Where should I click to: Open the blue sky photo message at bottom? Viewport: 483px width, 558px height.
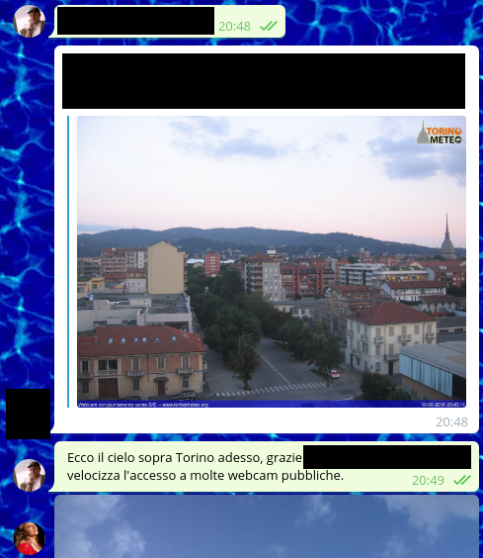point(267,526)
